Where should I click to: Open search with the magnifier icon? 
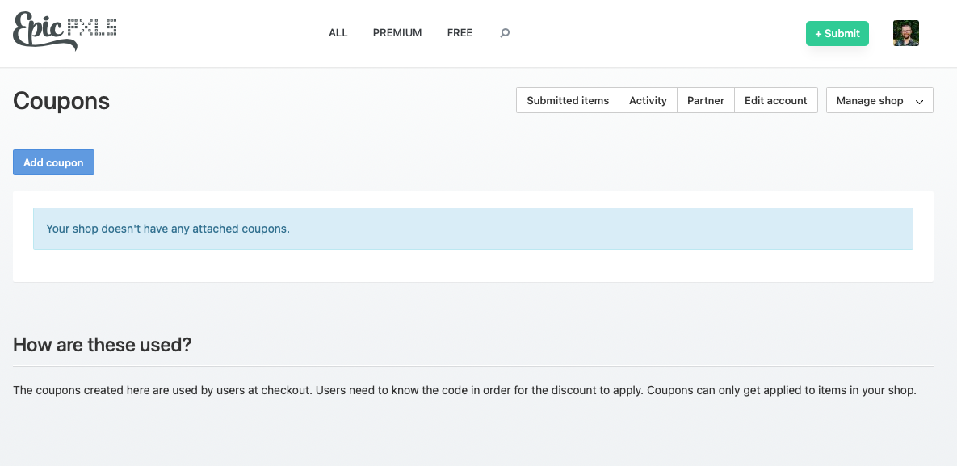click(505, 33)
